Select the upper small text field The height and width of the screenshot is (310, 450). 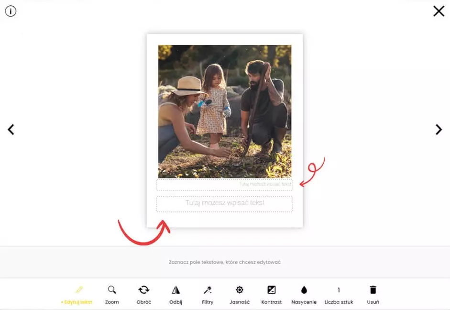pyautogui.click(x=224, y=185)
